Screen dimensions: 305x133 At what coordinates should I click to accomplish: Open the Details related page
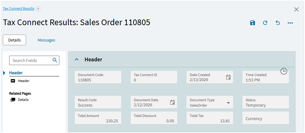pos(23,100)
